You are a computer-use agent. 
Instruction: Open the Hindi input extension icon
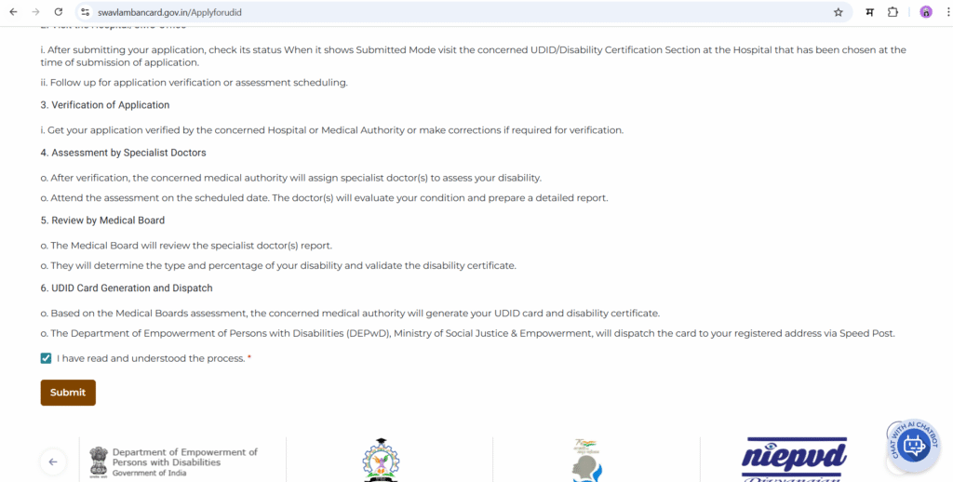[869, 12]
